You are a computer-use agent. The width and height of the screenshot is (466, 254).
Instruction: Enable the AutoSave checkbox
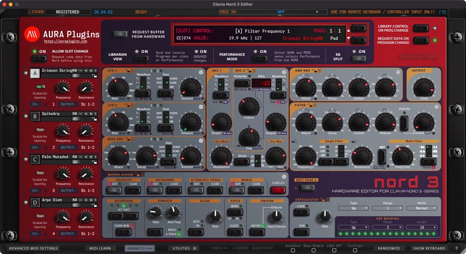pyautogui.click(x=293, y=250)
